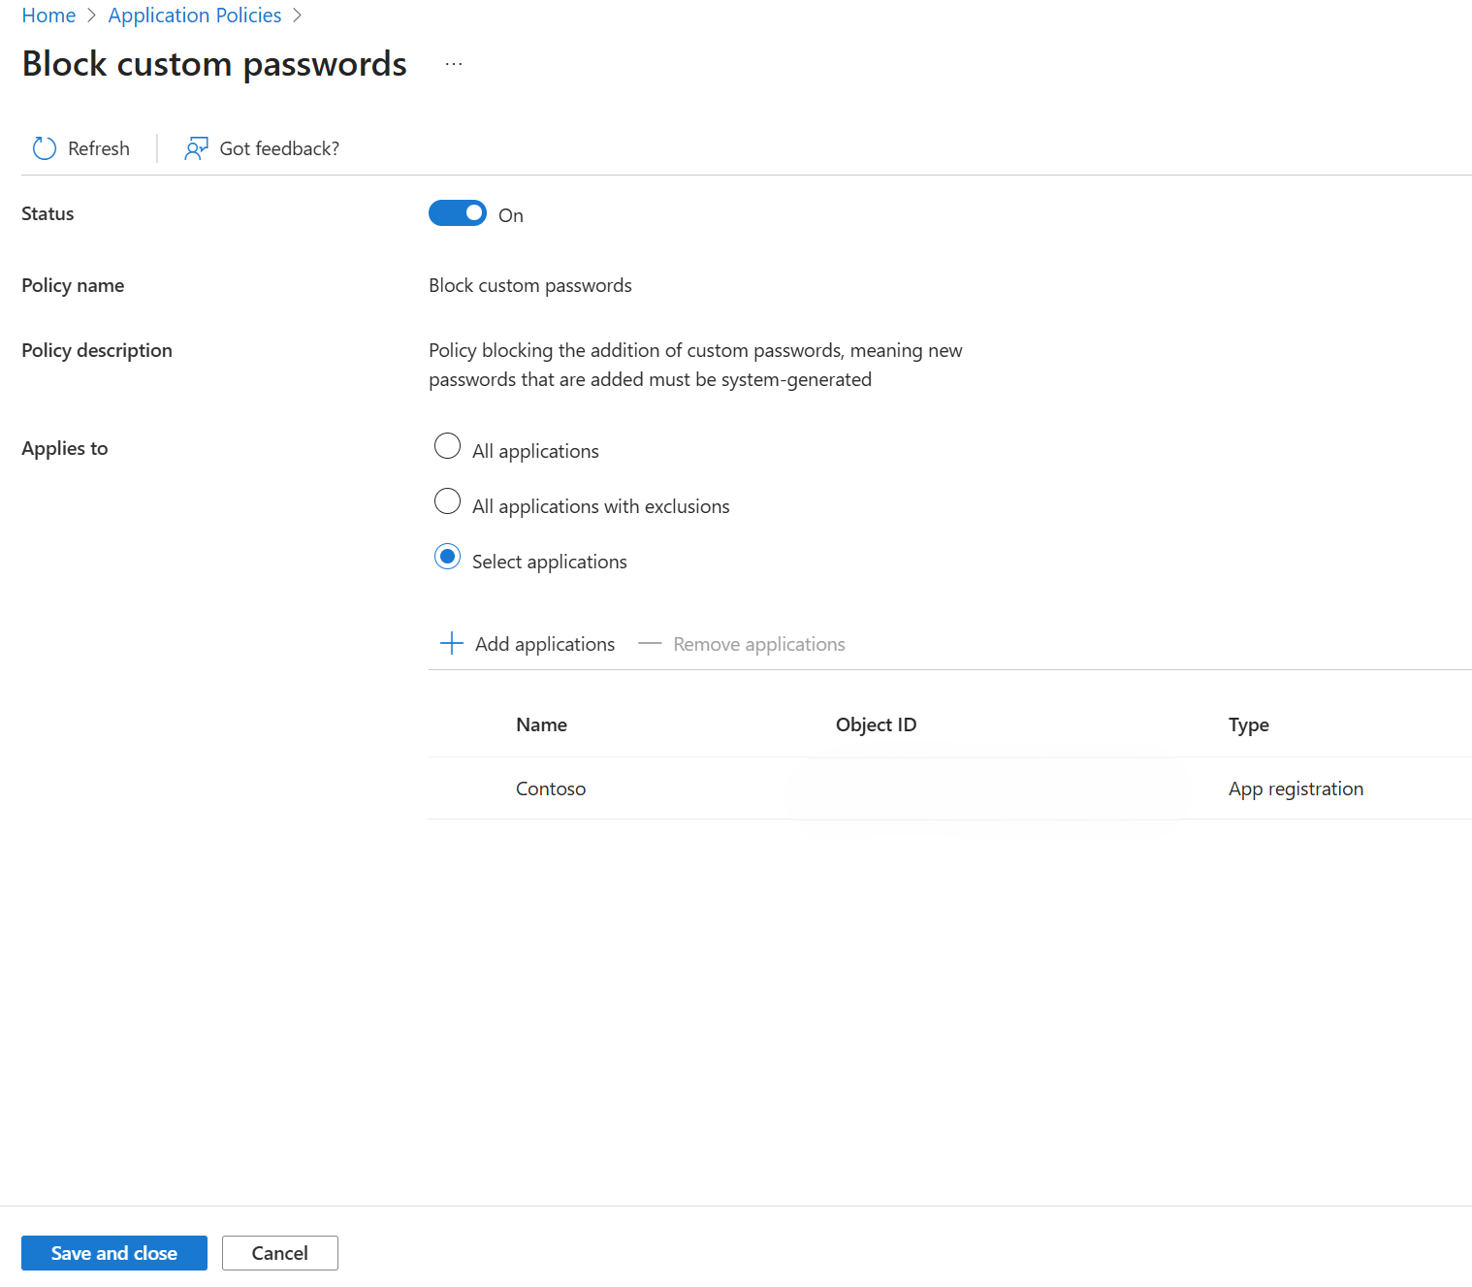Open the ellipsis menu next to policy title
Screen dimensions: 1472x1287
click(453, 62)
